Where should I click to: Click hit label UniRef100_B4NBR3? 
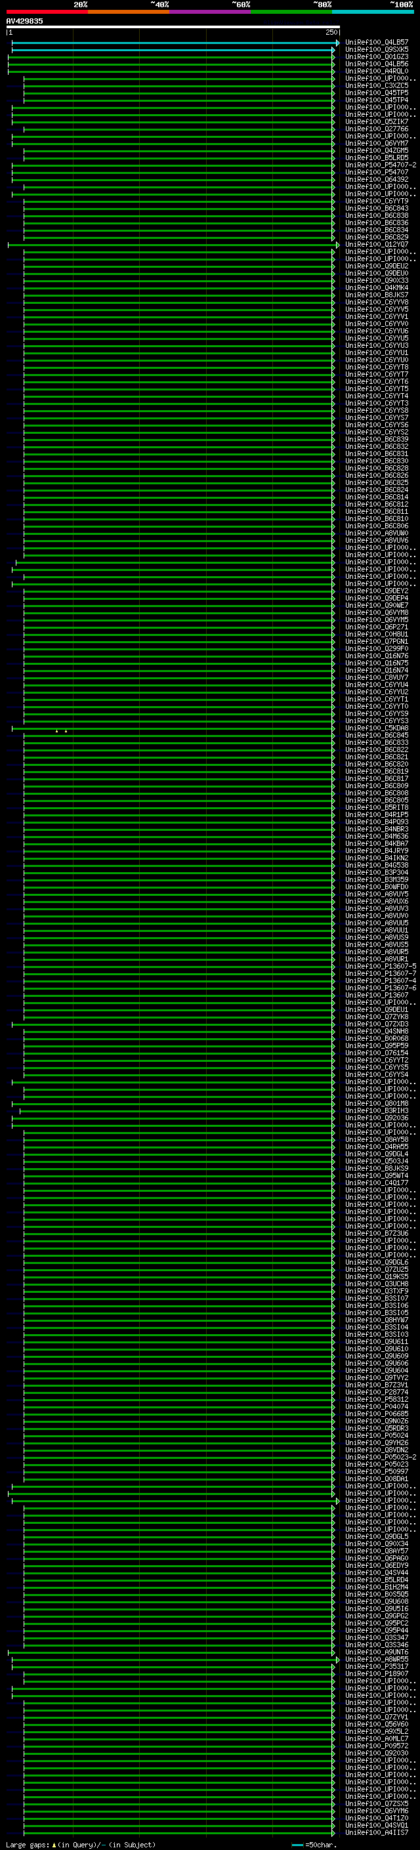(377, 829)
